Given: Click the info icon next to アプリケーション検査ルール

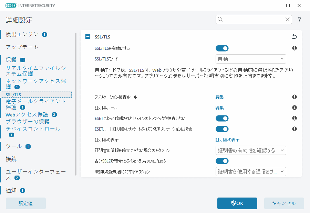Looking at the screenshot, I should tap(294, 97).
